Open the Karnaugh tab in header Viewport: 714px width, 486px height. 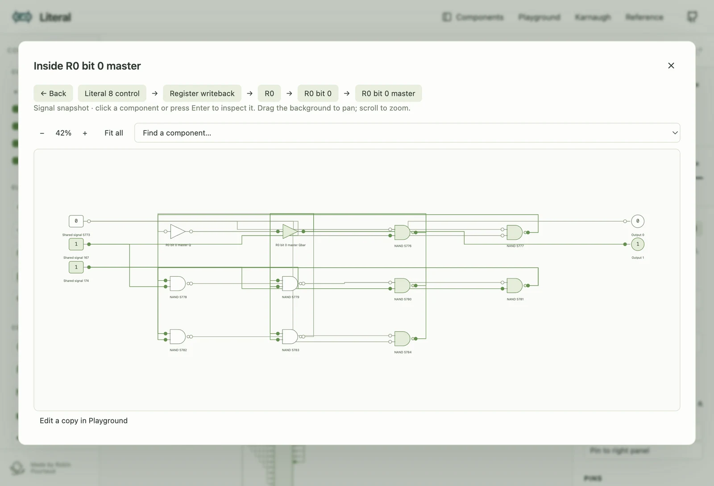(x=593, y=17)
